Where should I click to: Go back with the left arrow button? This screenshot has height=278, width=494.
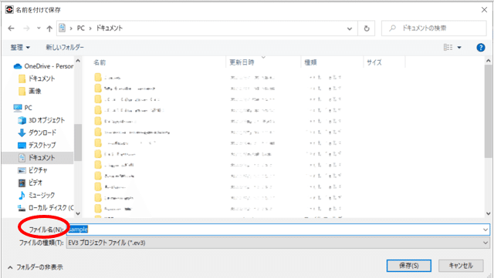(11, 28)
